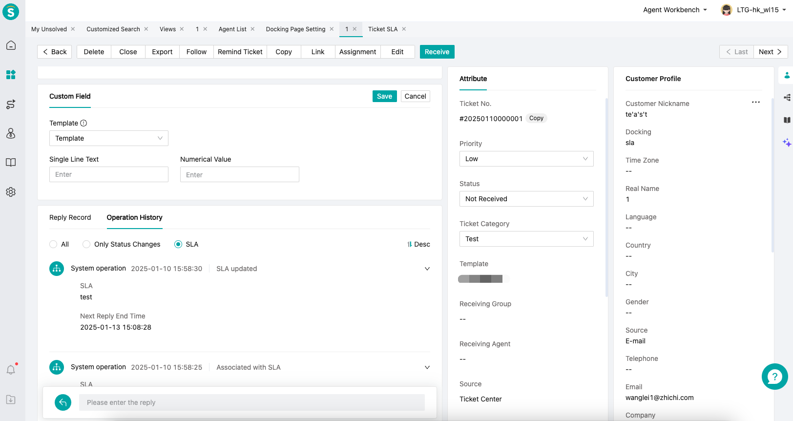The image size is (793, 421).
Task: Select the All radio button
Action: (53, 244)
